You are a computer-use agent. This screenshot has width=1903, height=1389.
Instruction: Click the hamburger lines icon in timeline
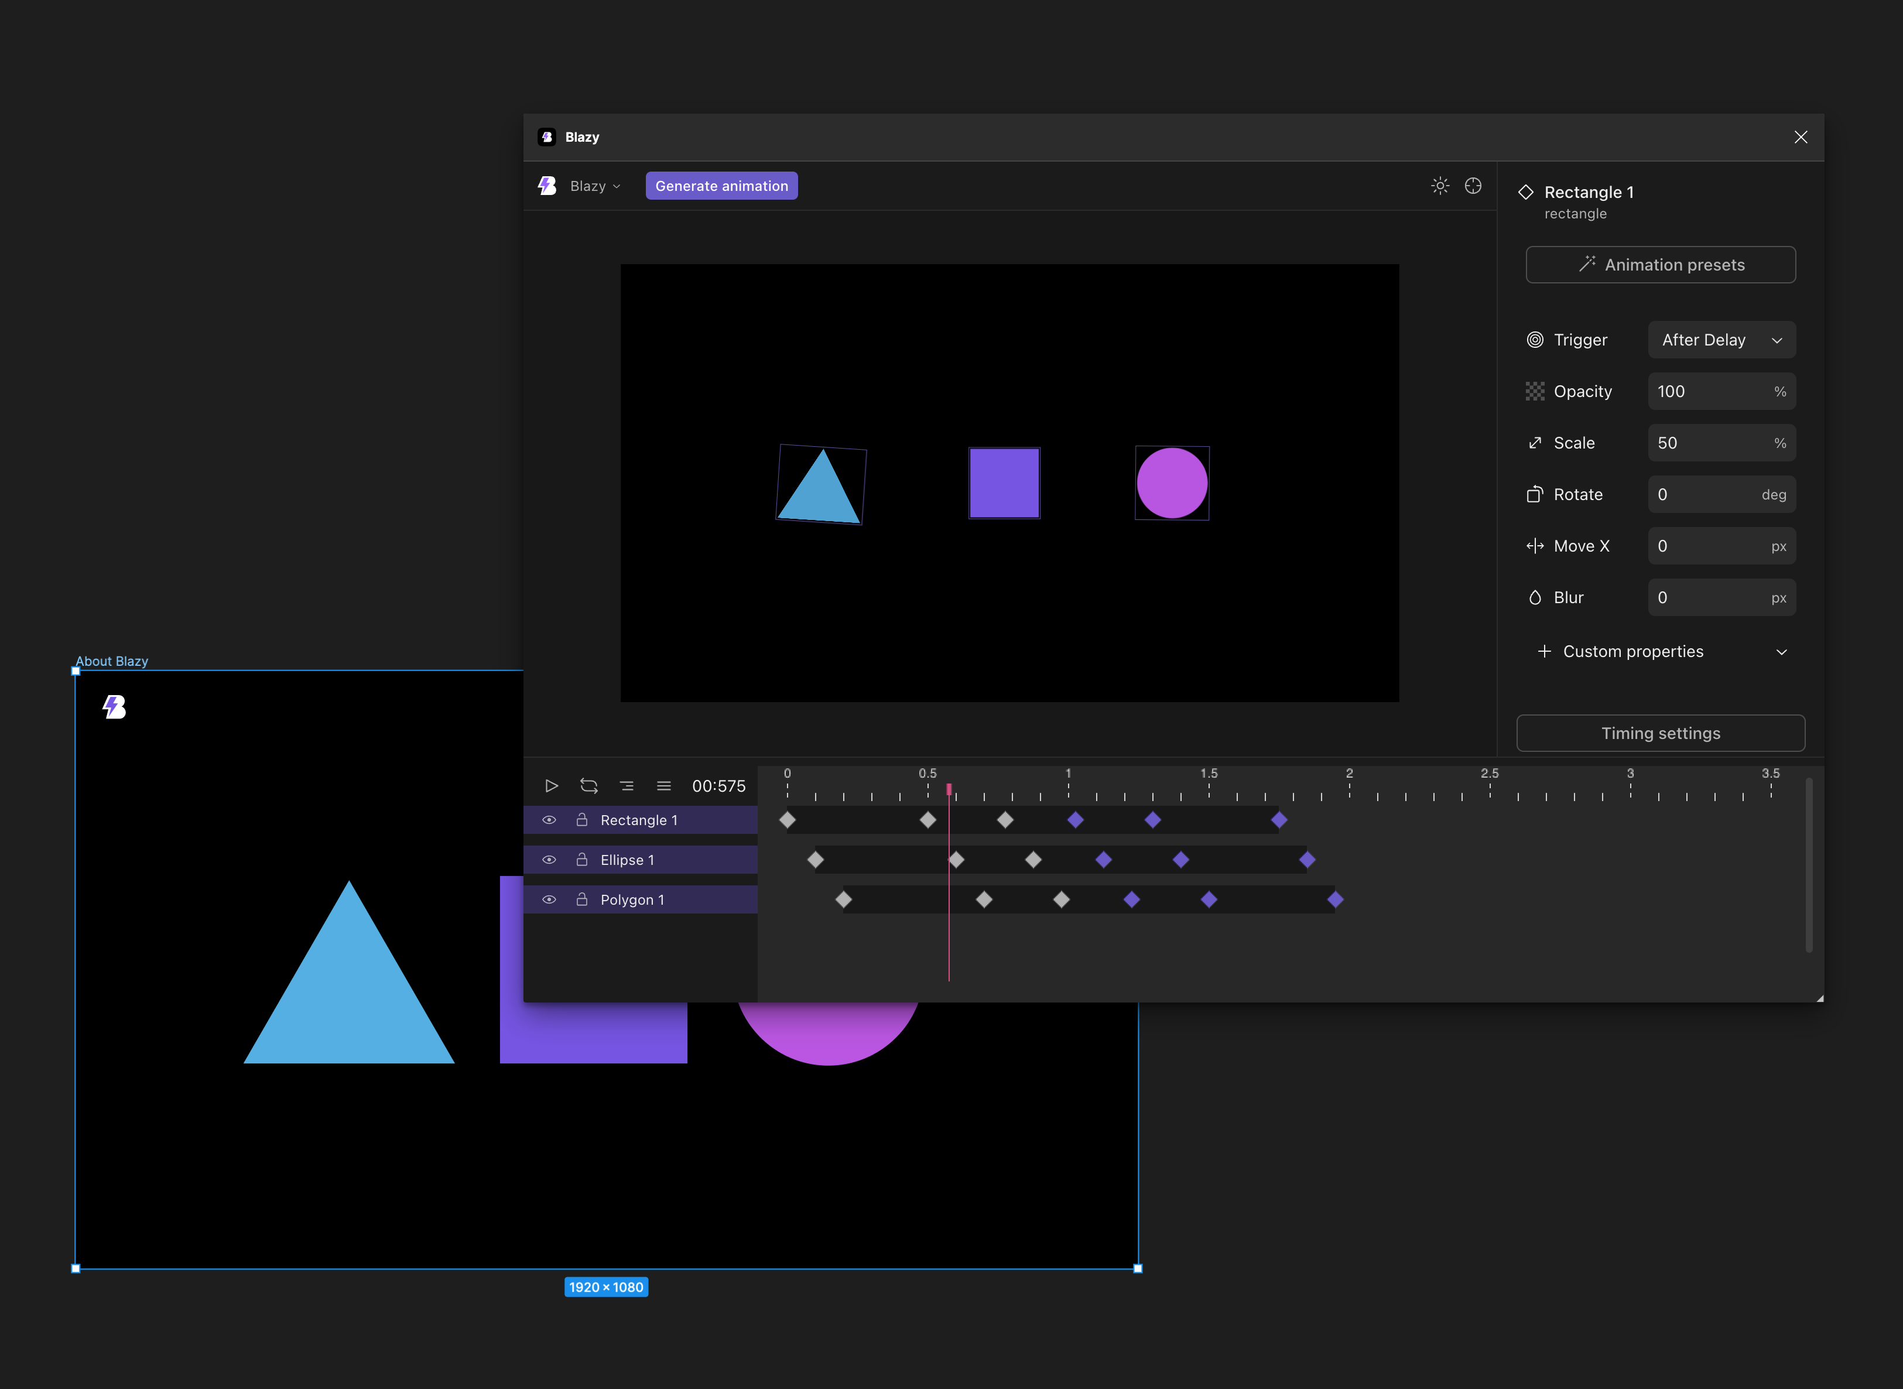coord(663,786)
